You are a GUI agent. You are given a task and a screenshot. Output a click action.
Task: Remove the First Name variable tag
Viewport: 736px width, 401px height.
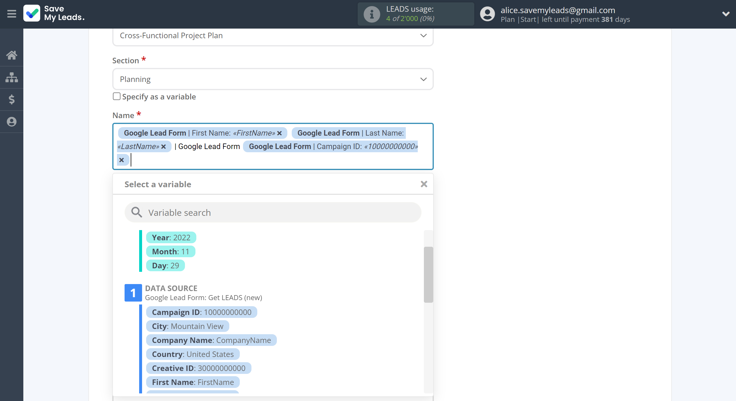point(279,133)
